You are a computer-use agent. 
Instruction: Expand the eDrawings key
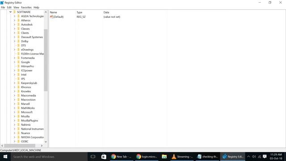point(14,50)
